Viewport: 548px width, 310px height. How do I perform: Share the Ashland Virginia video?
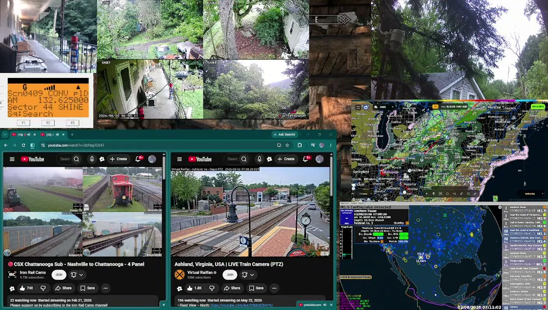coord(232,288)
